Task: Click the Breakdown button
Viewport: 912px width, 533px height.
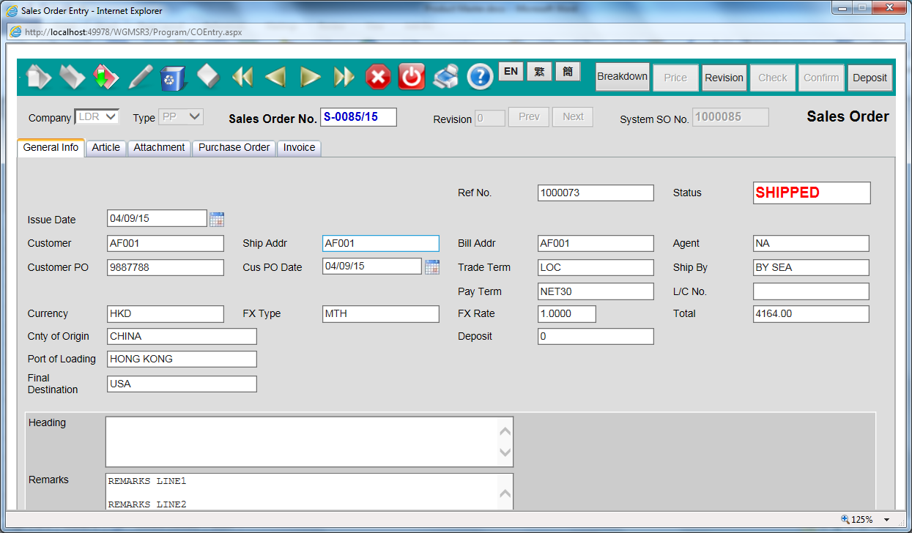Action: coord(623,77)
